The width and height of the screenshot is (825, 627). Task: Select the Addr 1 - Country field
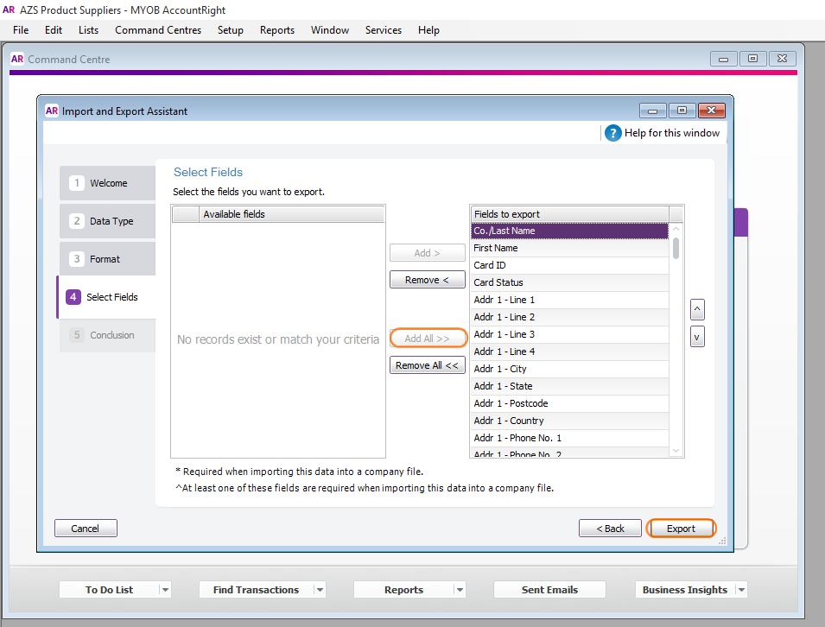tap(570, 421)
